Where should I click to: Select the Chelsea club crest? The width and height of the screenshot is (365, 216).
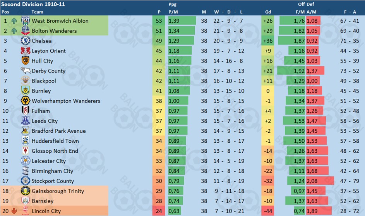pyautogui.click(x=26, y=40)
